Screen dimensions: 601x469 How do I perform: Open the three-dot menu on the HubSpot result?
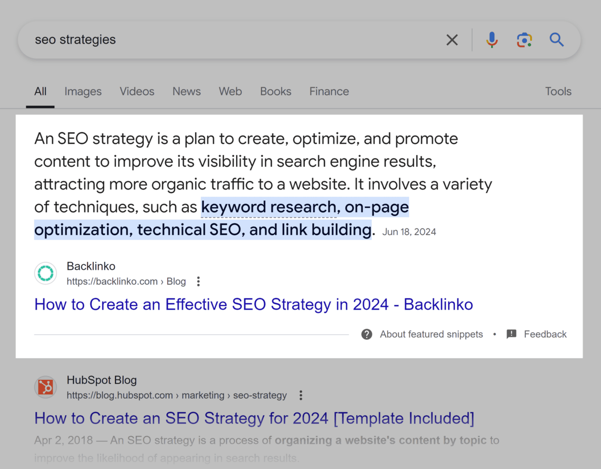300,395
